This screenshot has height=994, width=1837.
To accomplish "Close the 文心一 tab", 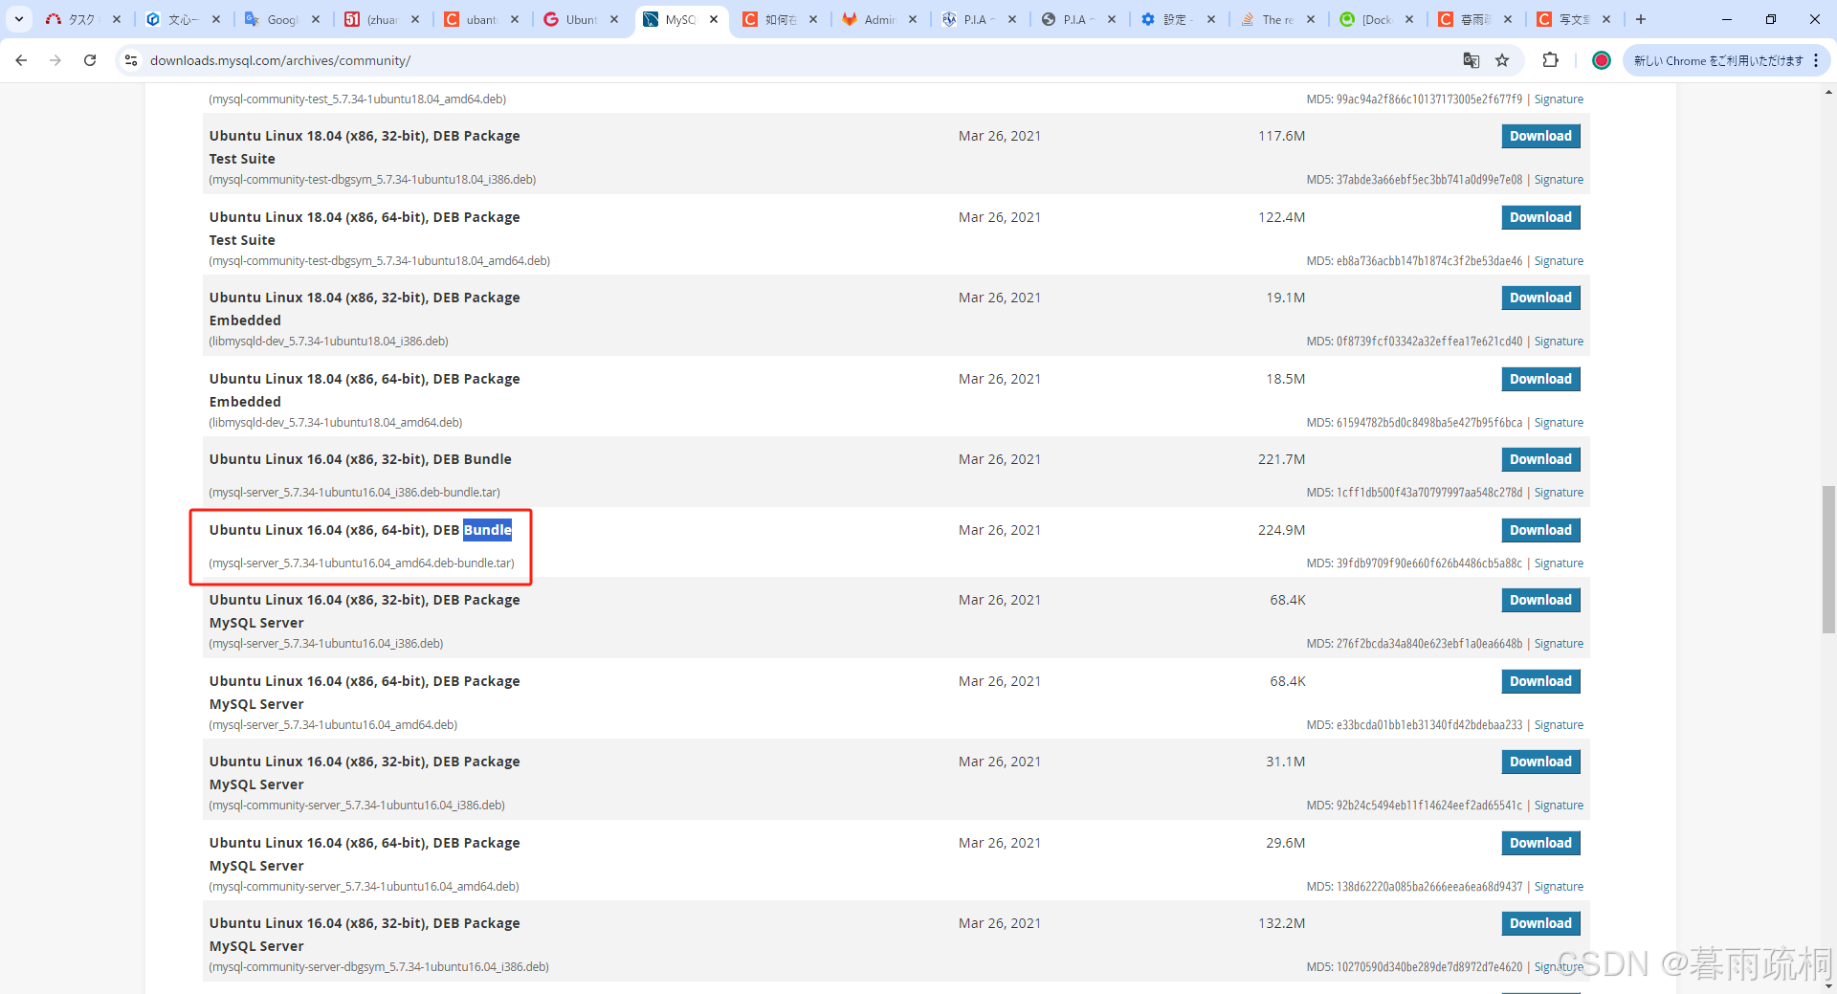I will 216,19.
